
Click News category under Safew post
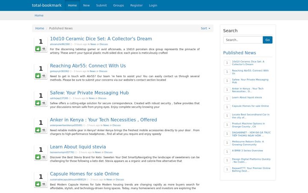92,98
